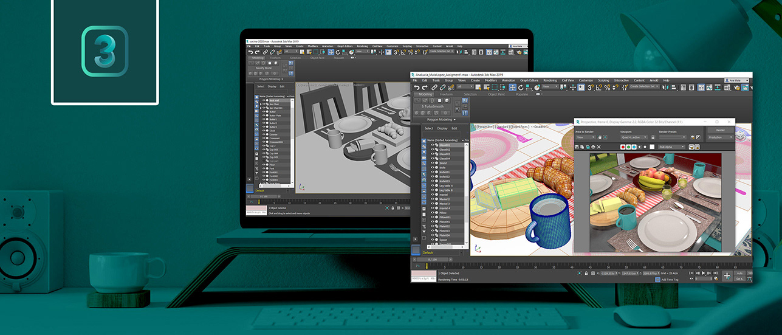Open Production render mode dropdown
The width and height of the screenshot is (782, 335).
point(721,137)
